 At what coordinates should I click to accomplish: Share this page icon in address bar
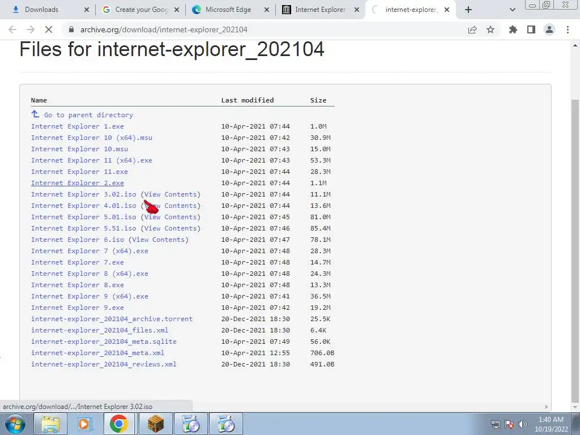pos(472,29)
